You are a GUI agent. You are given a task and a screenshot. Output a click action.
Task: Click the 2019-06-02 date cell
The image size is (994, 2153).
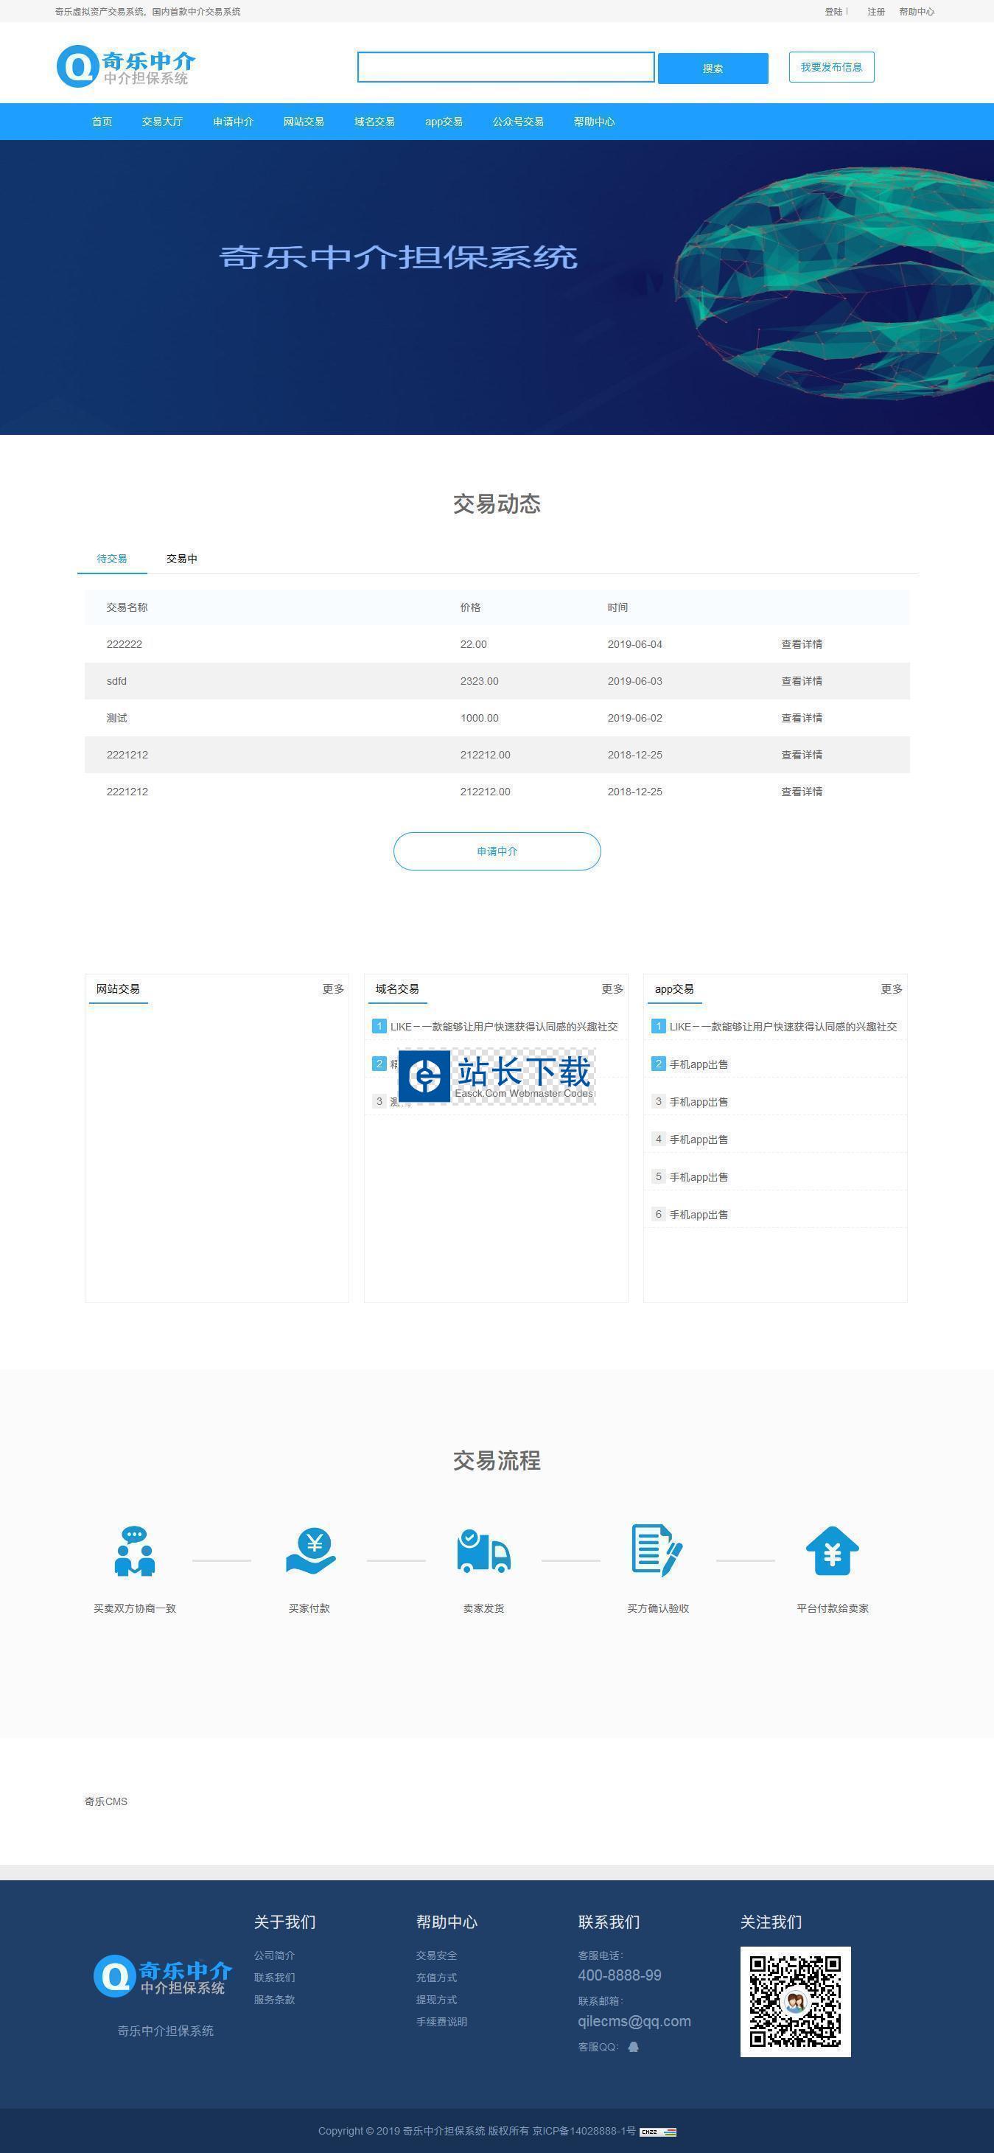click(x=635, y=718)
